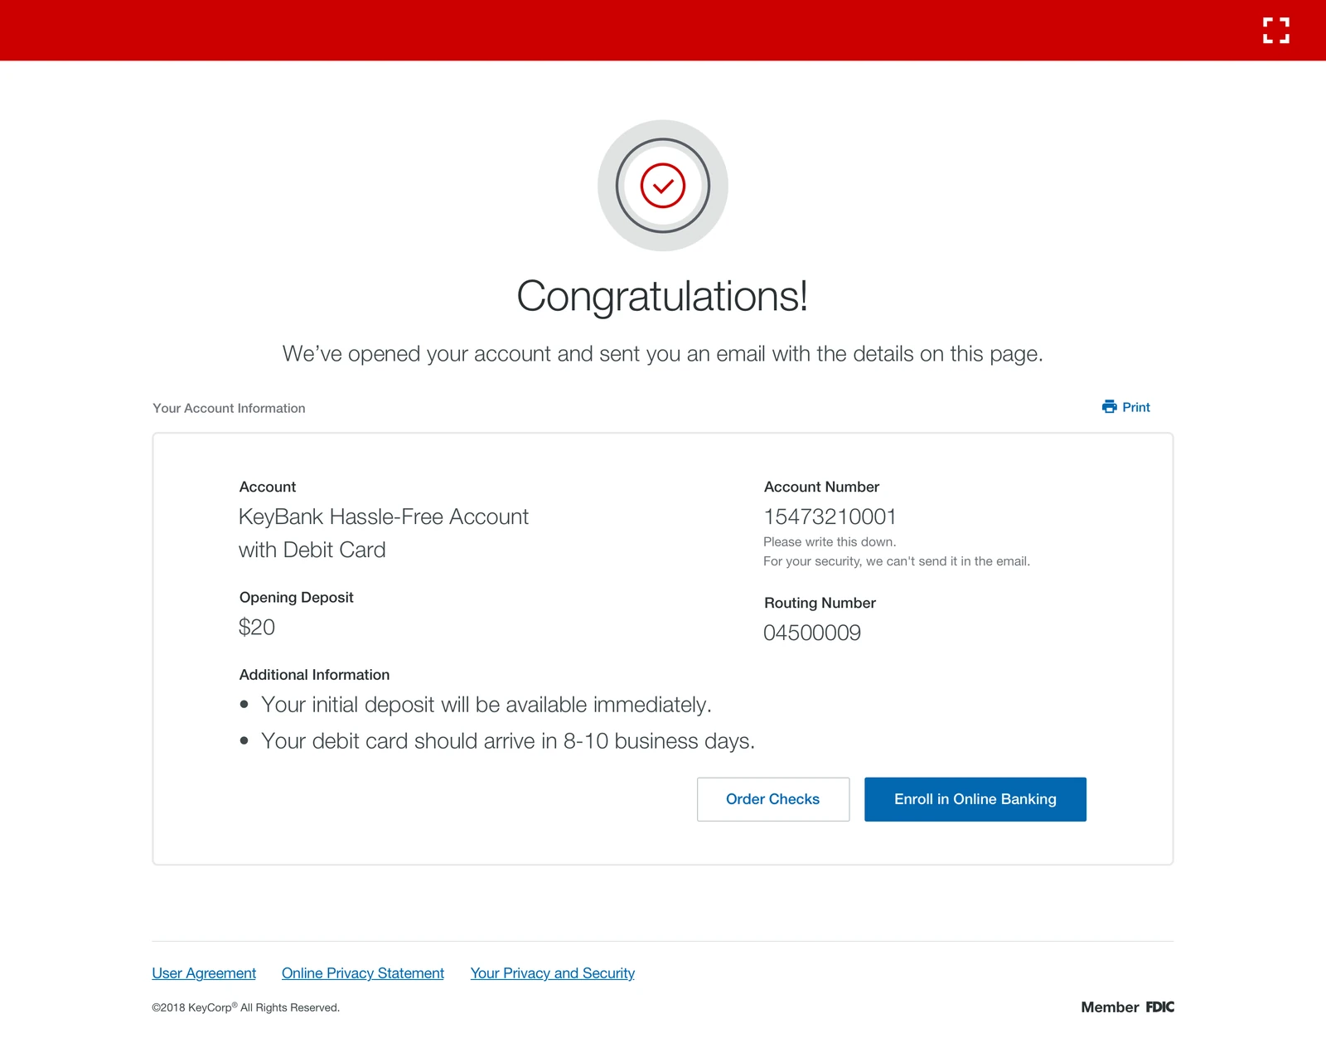Click the printer icon beside Print
1326x1038 pixels.
point(1109,406)
